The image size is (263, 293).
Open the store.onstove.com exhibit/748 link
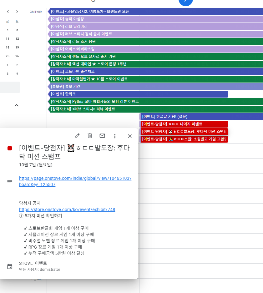tap(67, 210)
